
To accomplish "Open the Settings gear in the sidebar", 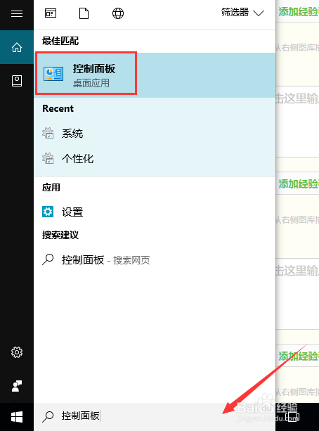I will pyautogui.click(x=17, y=352).
